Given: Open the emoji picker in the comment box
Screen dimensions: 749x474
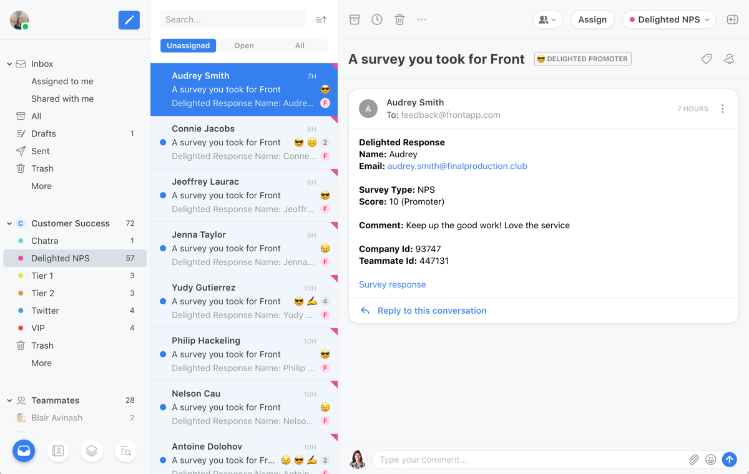Looking at the screenshot, I should coord(710,460).
